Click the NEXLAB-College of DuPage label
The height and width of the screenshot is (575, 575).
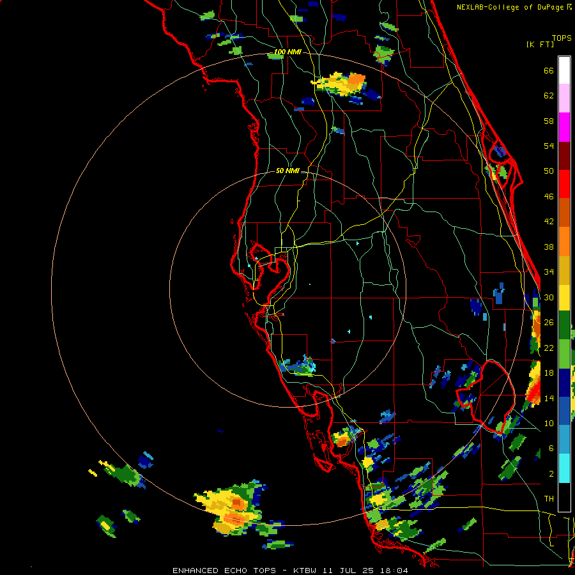click(x=510, y=7)
